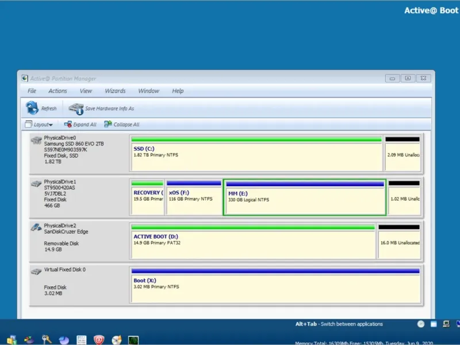
Task: Open the keys icon in taskbar
Action: pos(47,340)
